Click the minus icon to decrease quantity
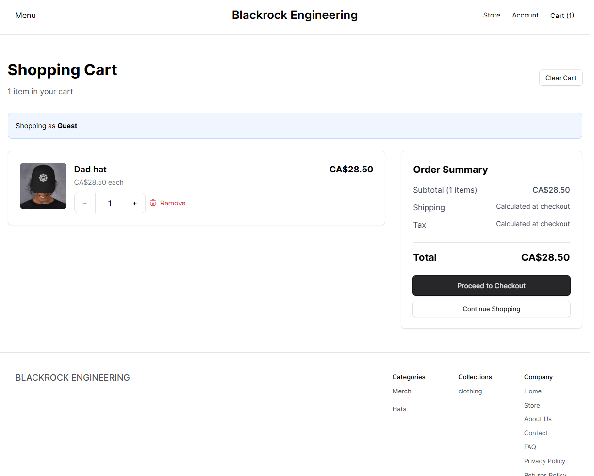 (x=85, y=203)
